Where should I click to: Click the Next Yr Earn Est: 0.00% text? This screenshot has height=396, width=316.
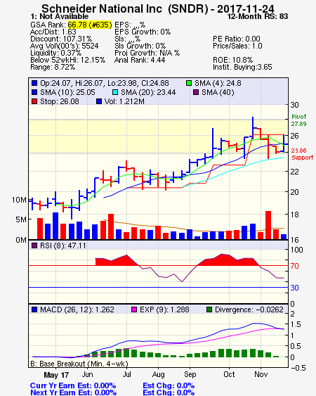point(74,392)
